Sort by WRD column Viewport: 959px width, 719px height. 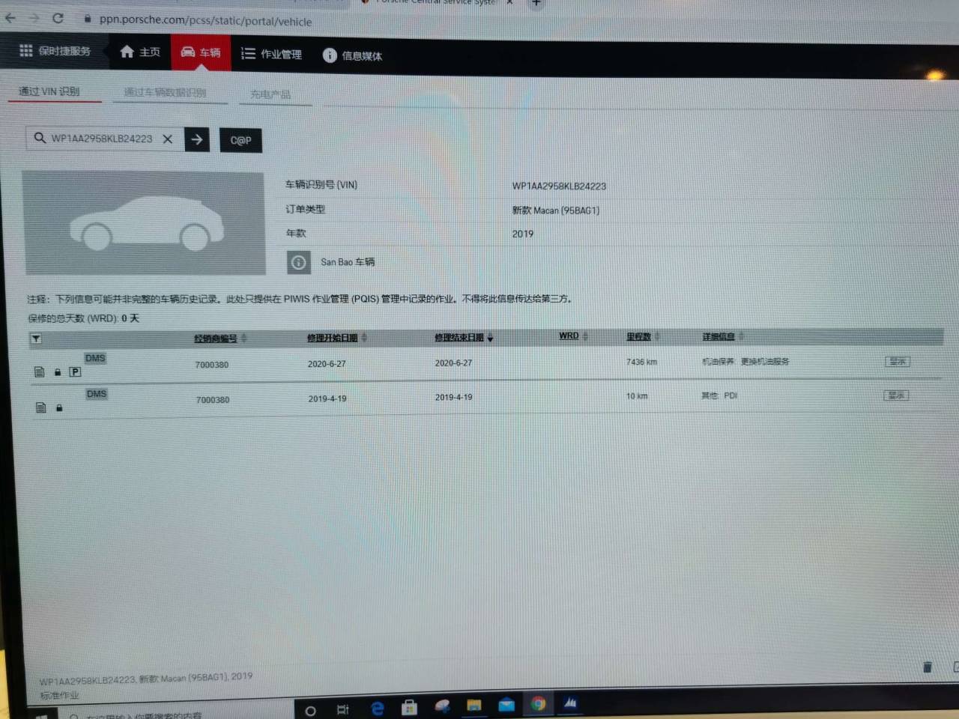(x=569, y=336)
